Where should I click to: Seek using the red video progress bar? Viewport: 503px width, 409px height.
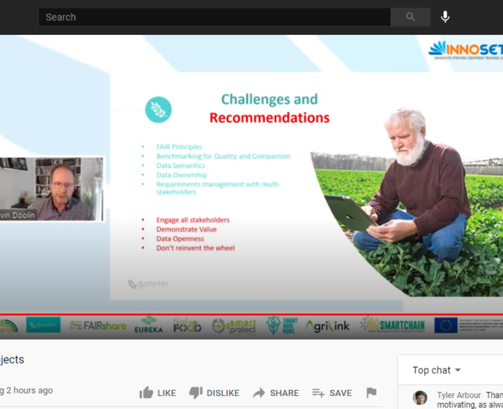[x=245, y=314]
